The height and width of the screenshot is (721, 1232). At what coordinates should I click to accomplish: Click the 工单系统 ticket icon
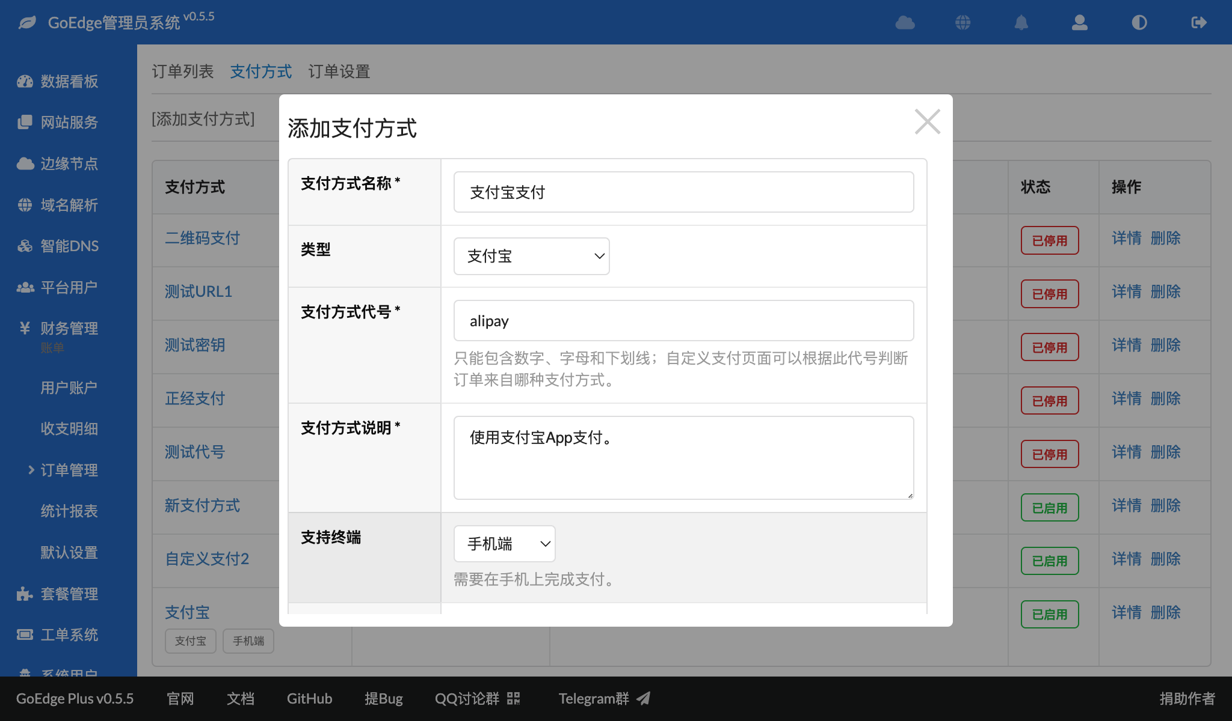tap(25, 634)
